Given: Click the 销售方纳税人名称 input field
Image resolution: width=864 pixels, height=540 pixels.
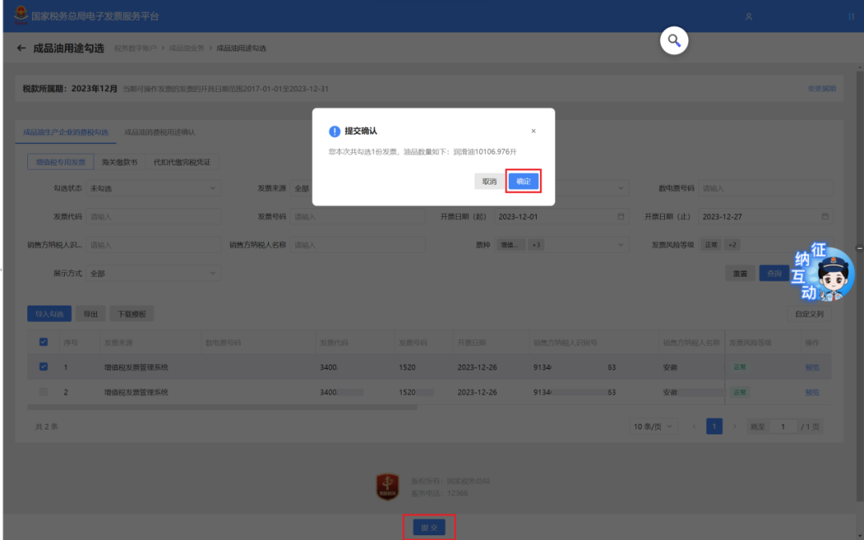Looking at the screenshot, I should tap(358, 245).
